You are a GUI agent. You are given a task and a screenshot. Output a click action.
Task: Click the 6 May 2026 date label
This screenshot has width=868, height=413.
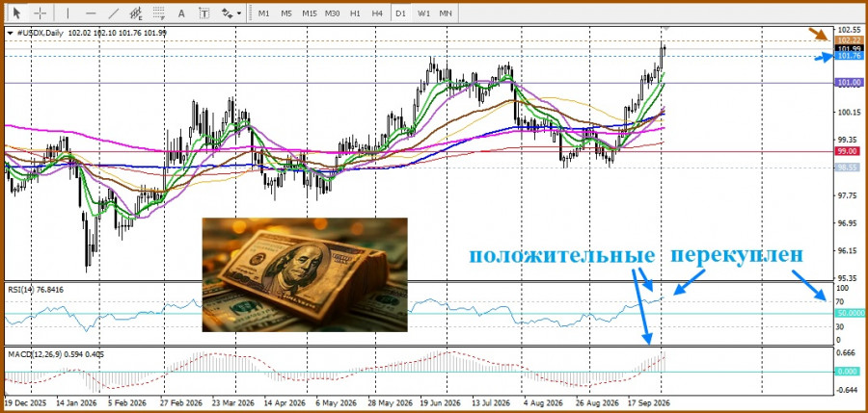[336, 403]
